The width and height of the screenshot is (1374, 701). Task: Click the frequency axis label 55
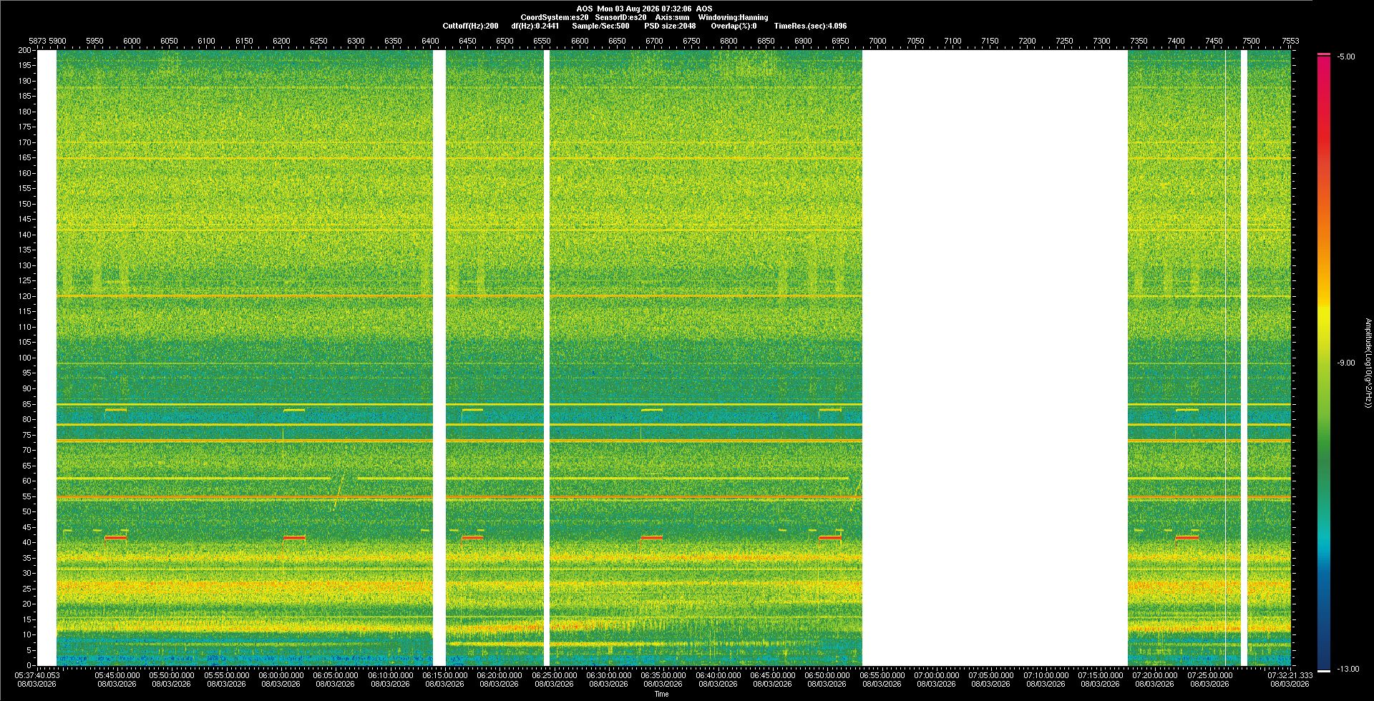(27, 496)
